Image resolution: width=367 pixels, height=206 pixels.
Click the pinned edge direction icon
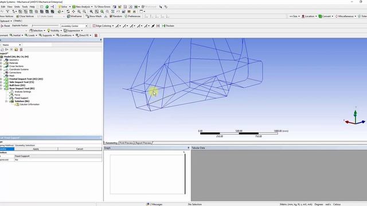click(153, 26)
